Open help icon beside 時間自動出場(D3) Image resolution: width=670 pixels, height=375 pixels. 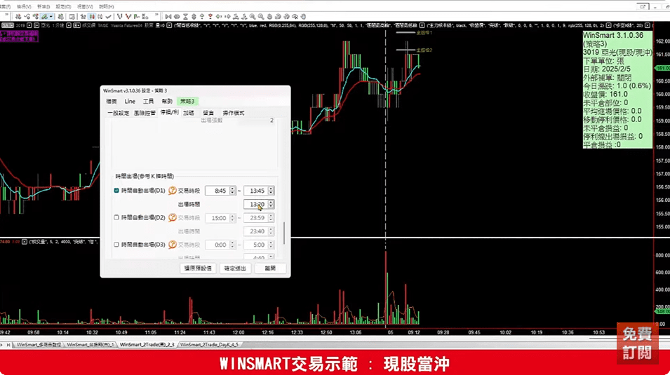point(172,245)
